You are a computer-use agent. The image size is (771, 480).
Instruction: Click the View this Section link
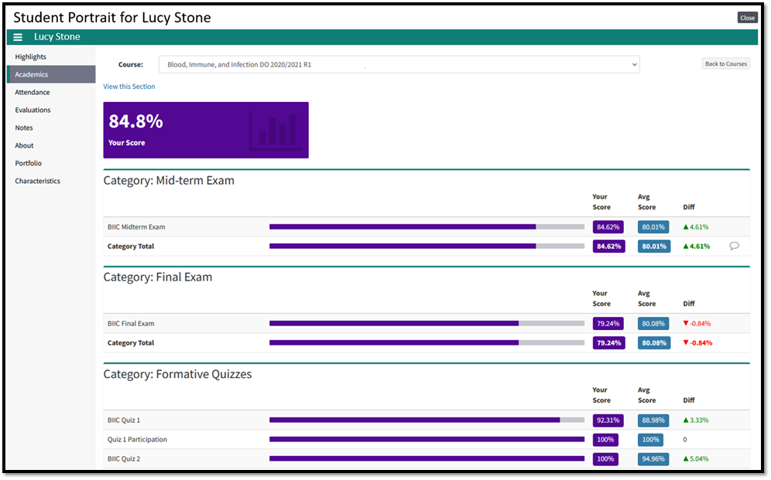point(129,87)
